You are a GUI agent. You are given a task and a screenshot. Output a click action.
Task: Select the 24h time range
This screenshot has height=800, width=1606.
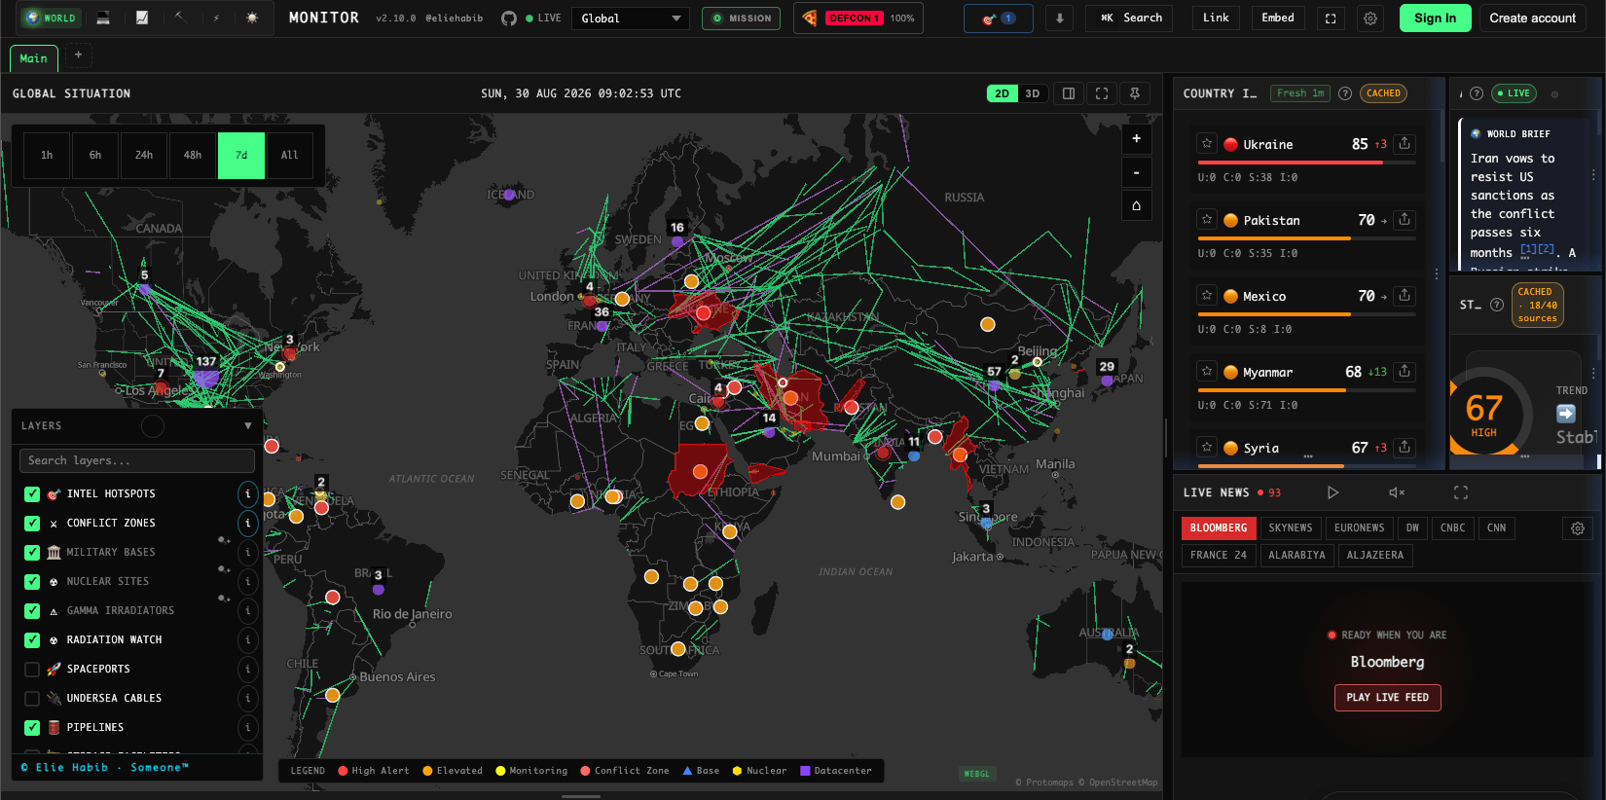pos(144,156)
